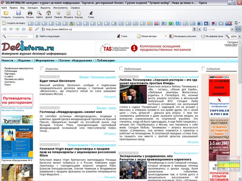Image resolution: width=242 pixels, height=181 pixels.
Task: Click the Найти magnifier toolbar icon
Action: (39, 13)
